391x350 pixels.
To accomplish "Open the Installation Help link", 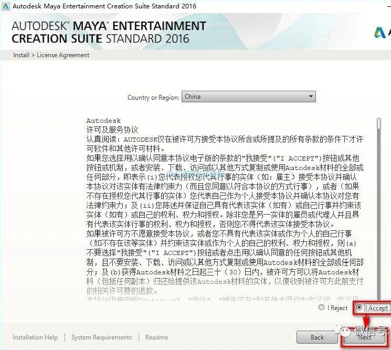I will tap(35, 337).
